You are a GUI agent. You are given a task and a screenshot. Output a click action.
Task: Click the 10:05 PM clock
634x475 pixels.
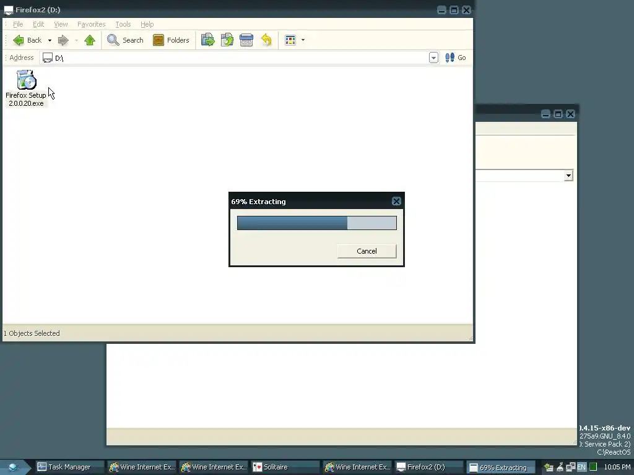pyautogui.click(x=617, y=467)
